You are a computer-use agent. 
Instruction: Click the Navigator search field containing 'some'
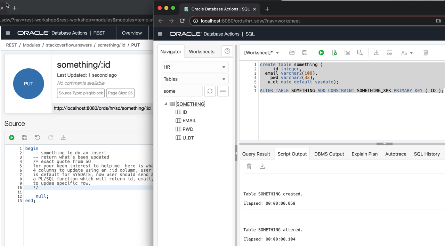pyautogui.click(x=182, y=91)
